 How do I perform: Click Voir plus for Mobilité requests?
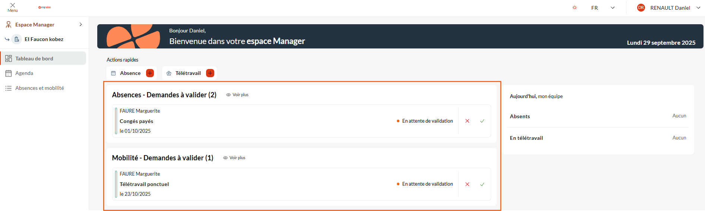[x=234, y=158]
